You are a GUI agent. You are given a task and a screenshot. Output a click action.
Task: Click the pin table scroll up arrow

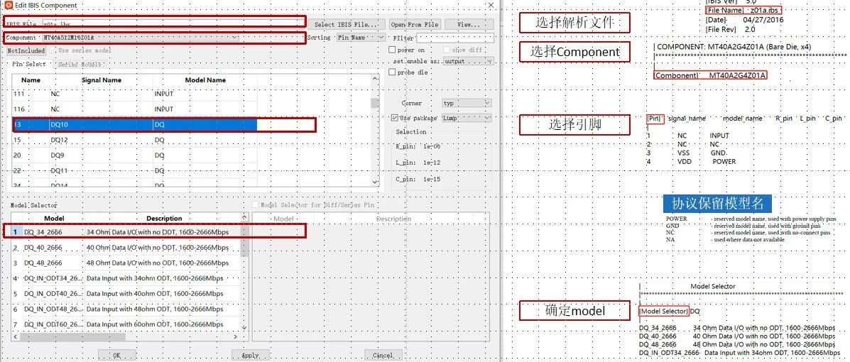point(375,79)
